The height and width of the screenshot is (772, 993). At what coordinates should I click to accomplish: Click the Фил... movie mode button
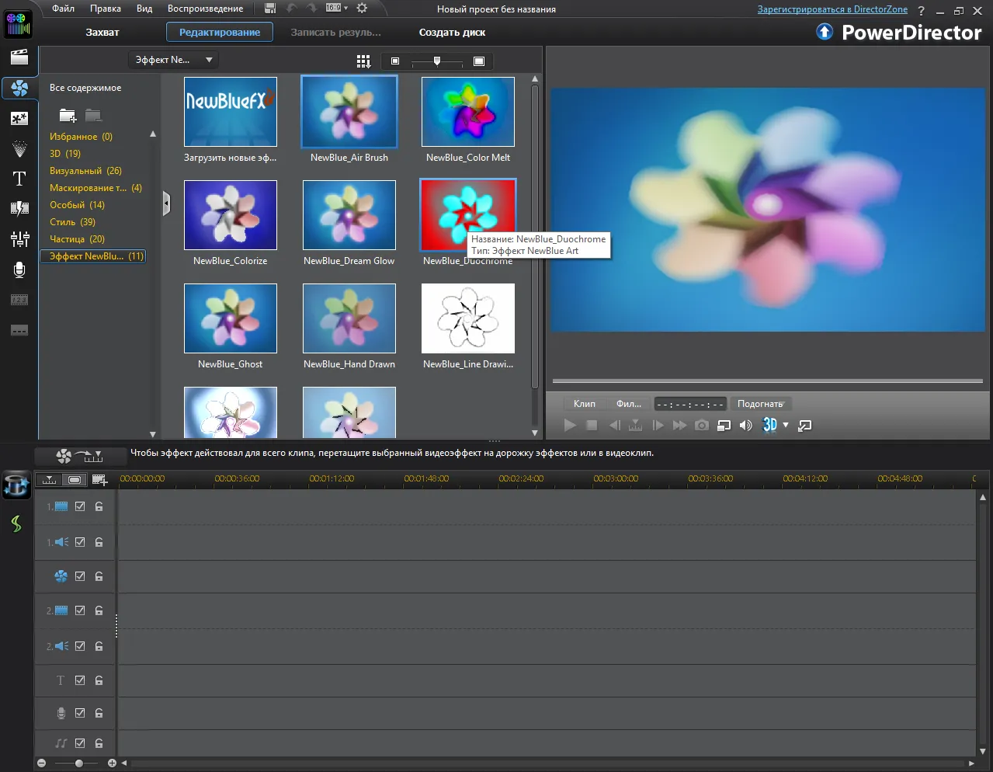[629, 404]
